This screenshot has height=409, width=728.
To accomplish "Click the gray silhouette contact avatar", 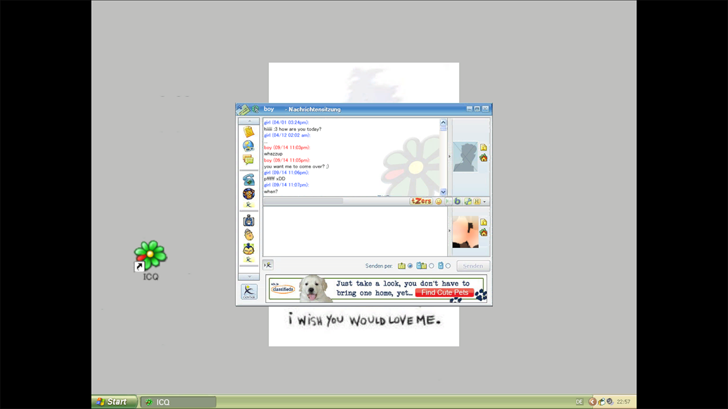I will click(466, 157).
